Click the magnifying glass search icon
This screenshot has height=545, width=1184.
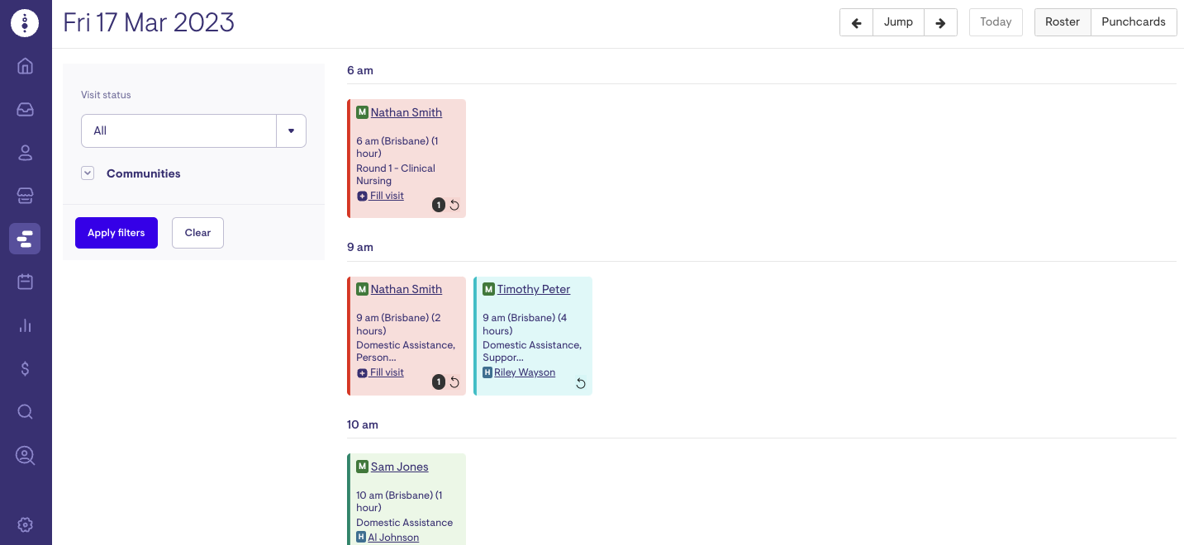point(25,411)
